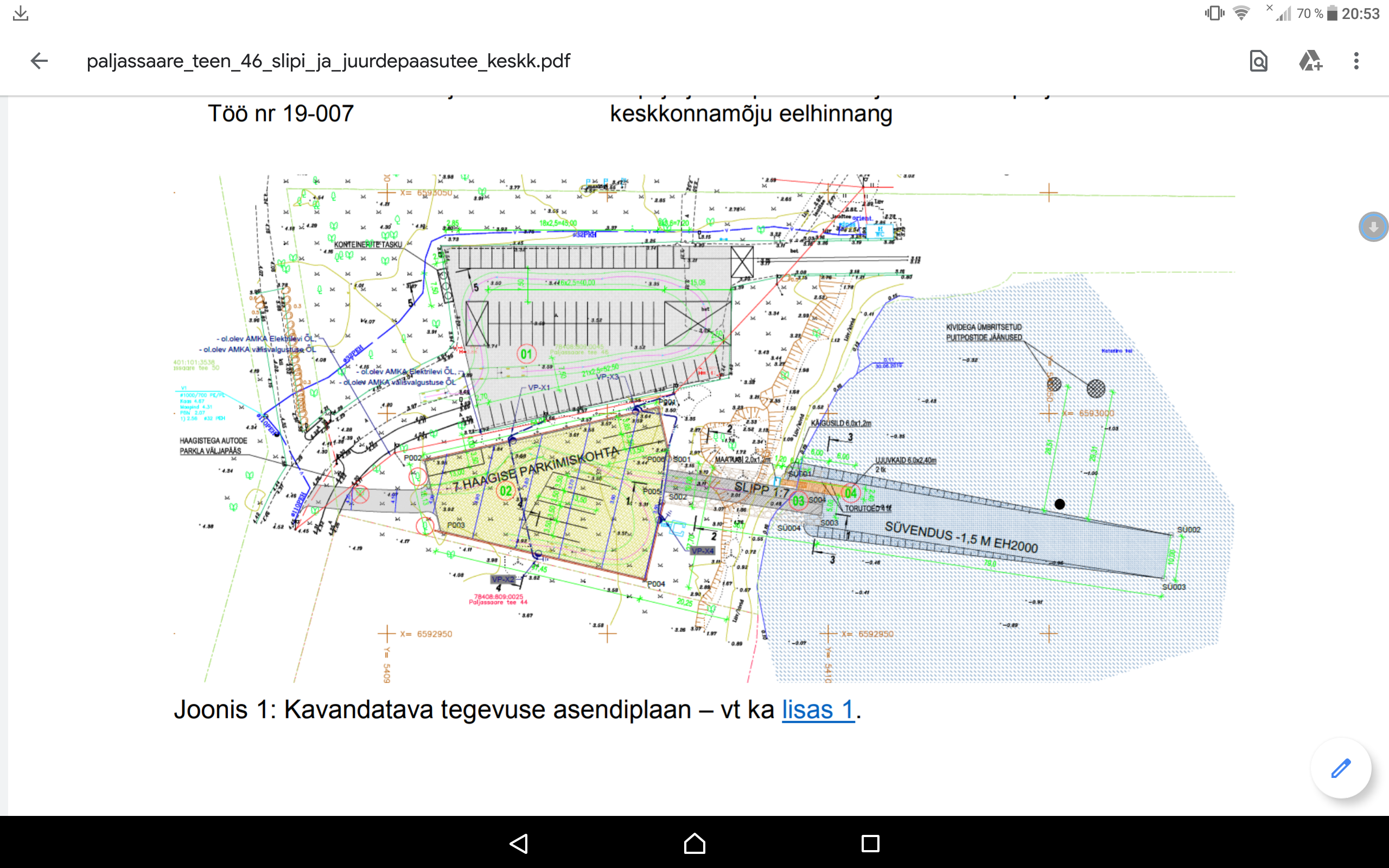This screenshot has width=1389, height=868.
Task: Tap the add to Drive icon
Action: click(1310, 61)
